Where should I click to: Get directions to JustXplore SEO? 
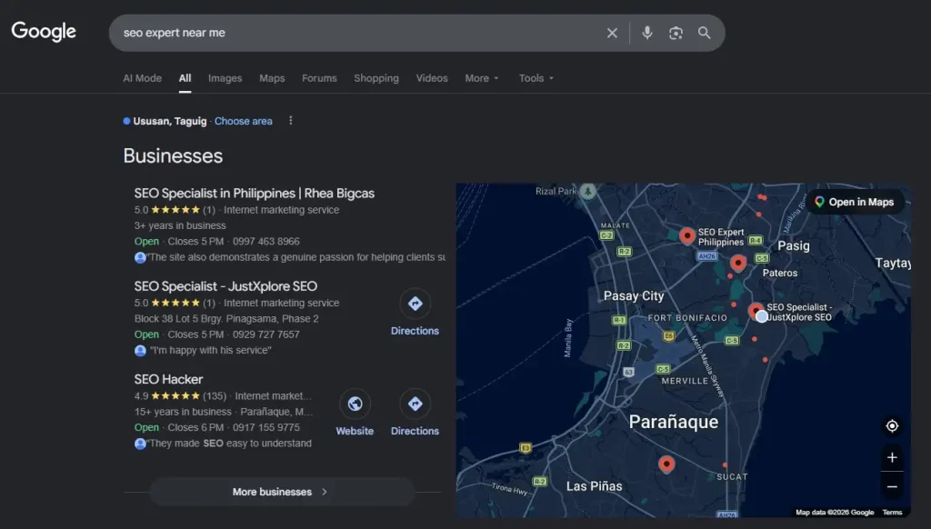[x=415, y=314]
